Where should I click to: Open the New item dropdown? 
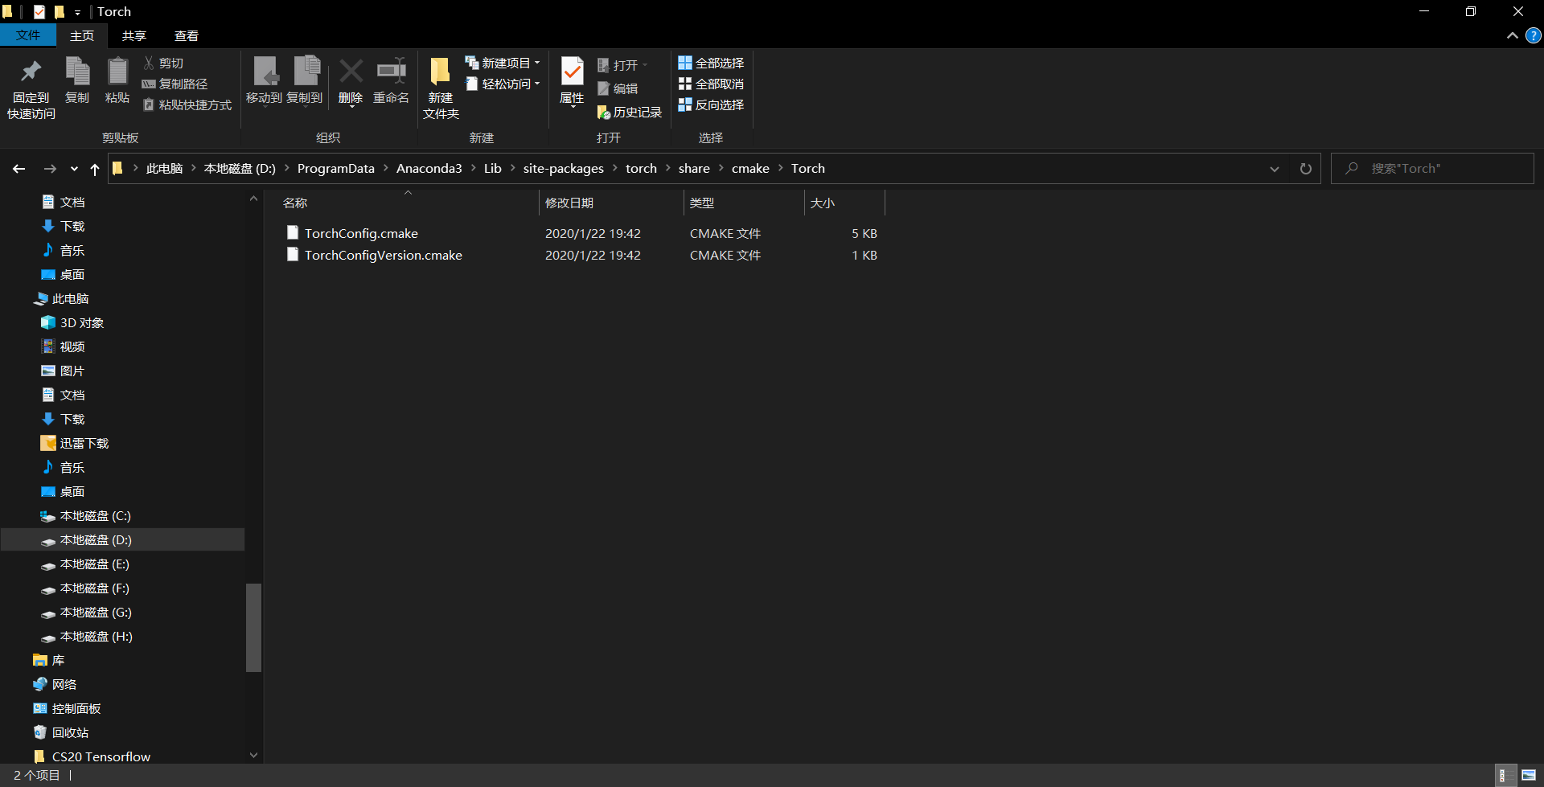coord(503,63)
